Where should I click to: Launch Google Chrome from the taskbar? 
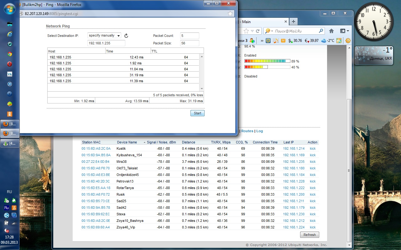tap(10, 54)
